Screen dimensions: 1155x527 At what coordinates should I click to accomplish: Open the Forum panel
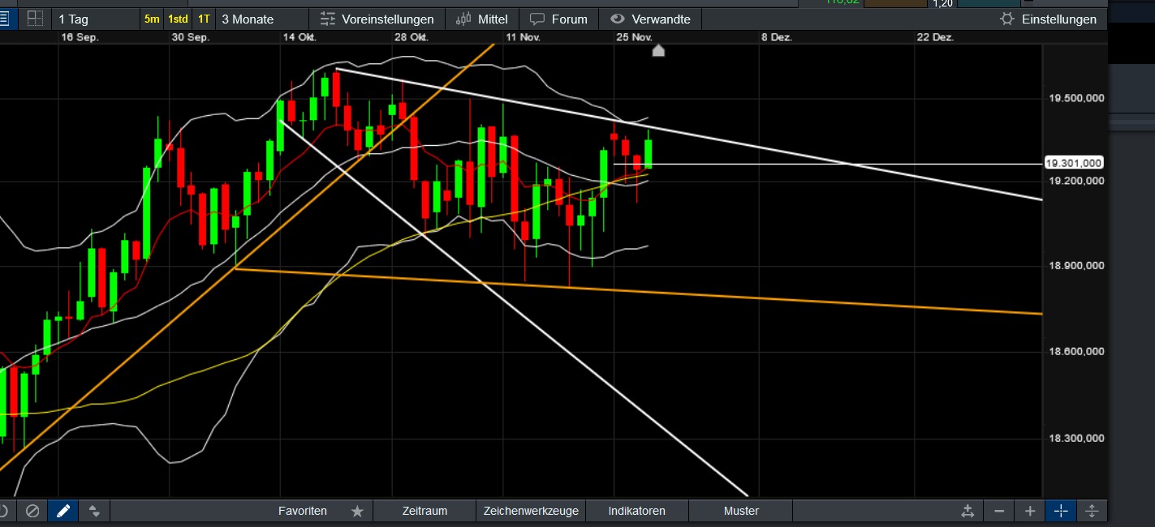click(x=558, y=19)
